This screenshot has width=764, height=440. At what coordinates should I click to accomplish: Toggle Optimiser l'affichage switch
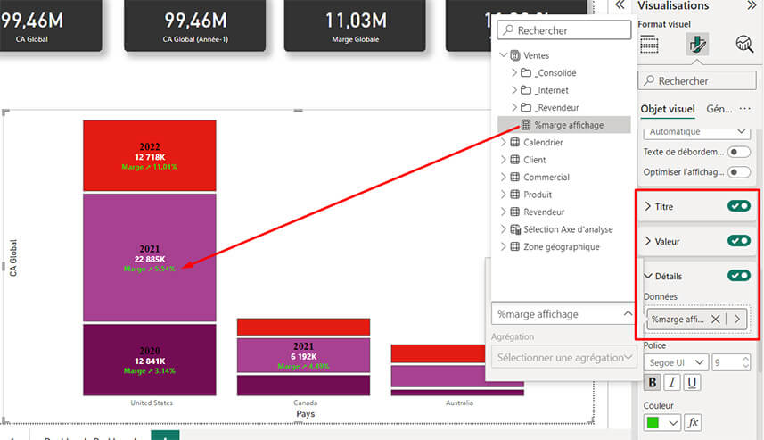pos(738,172)
